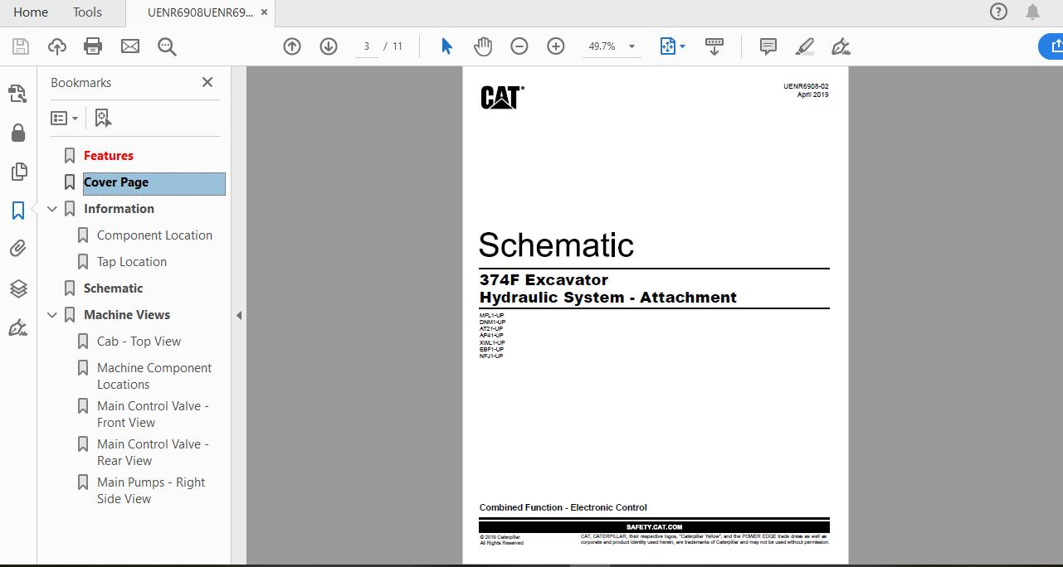Click the SAFETY.CAT.COM link in document
Screen dimensions: 1063x567
tap(654, 527)
